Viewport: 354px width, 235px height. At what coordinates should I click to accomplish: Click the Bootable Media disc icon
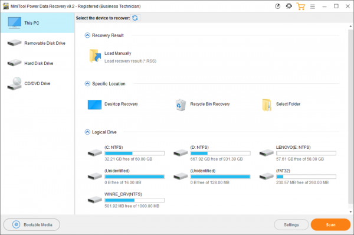pyautogui.click(x=16, y=224)
